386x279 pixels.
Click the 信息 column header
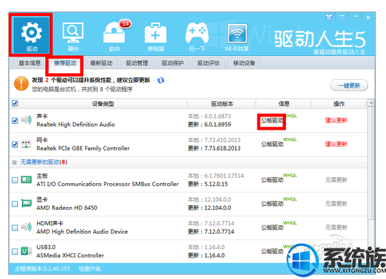tap(284, 104)
